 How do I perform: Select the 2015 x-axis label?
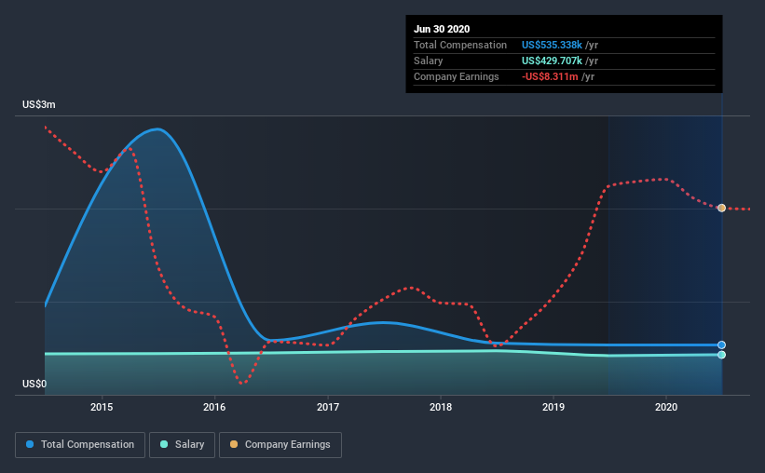click(x=102, y=407)
